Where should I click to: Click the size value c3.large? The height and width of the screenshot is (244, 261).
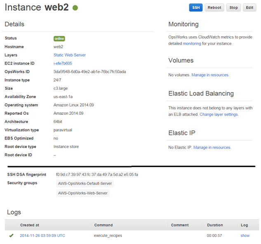click(61, 88)
